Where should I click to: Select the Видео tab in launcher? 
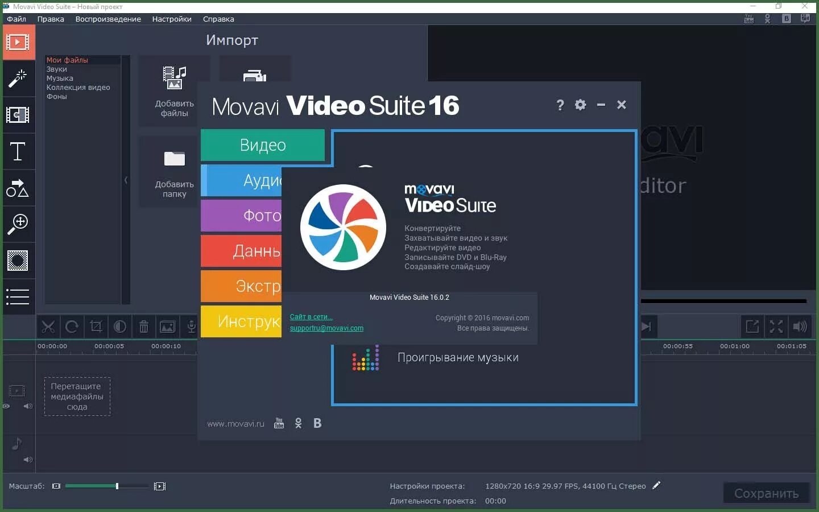263,145
